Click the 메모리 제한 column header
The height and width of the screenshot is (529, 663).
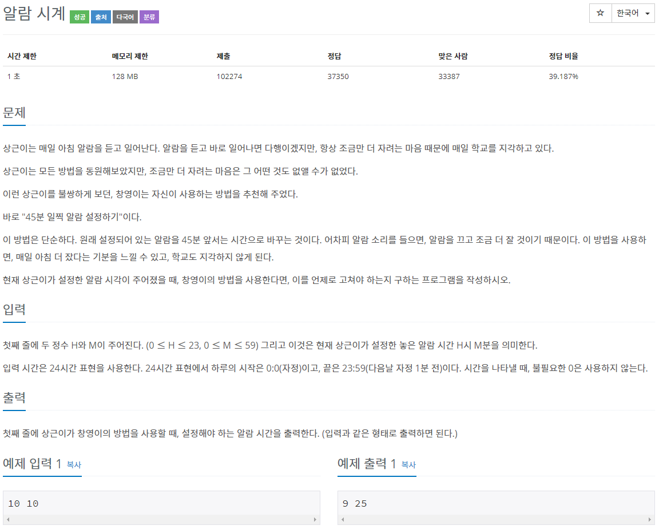pos(130,56)
